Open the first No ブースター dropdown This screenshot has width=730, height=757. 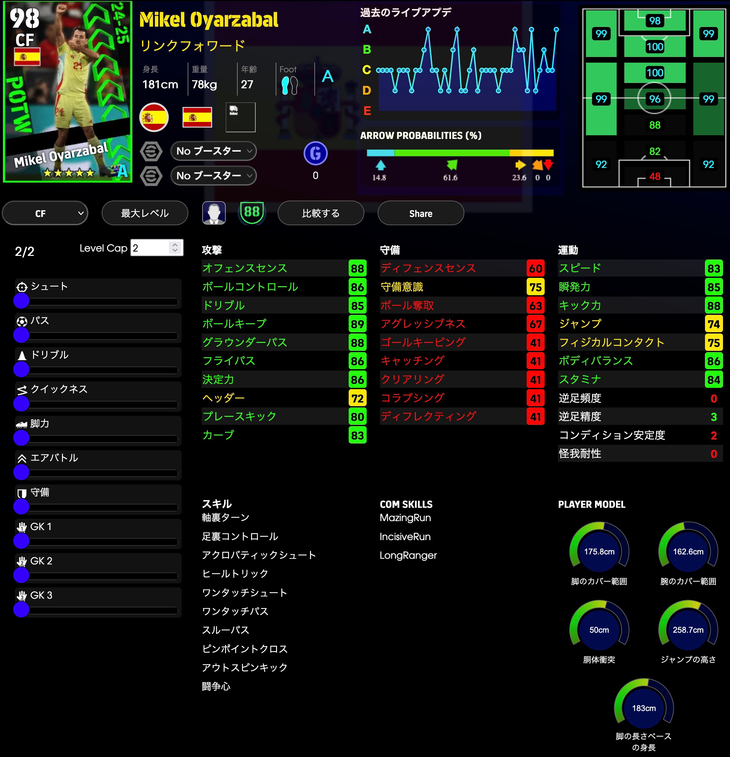(213, 151)
